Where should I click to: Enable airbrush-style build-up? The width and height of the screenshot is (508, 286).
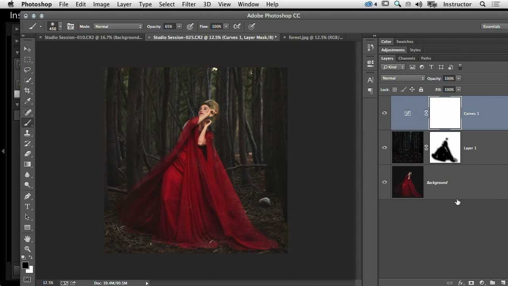237,27
